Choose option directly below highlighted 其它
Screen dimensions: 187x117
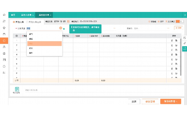(44, 48)
